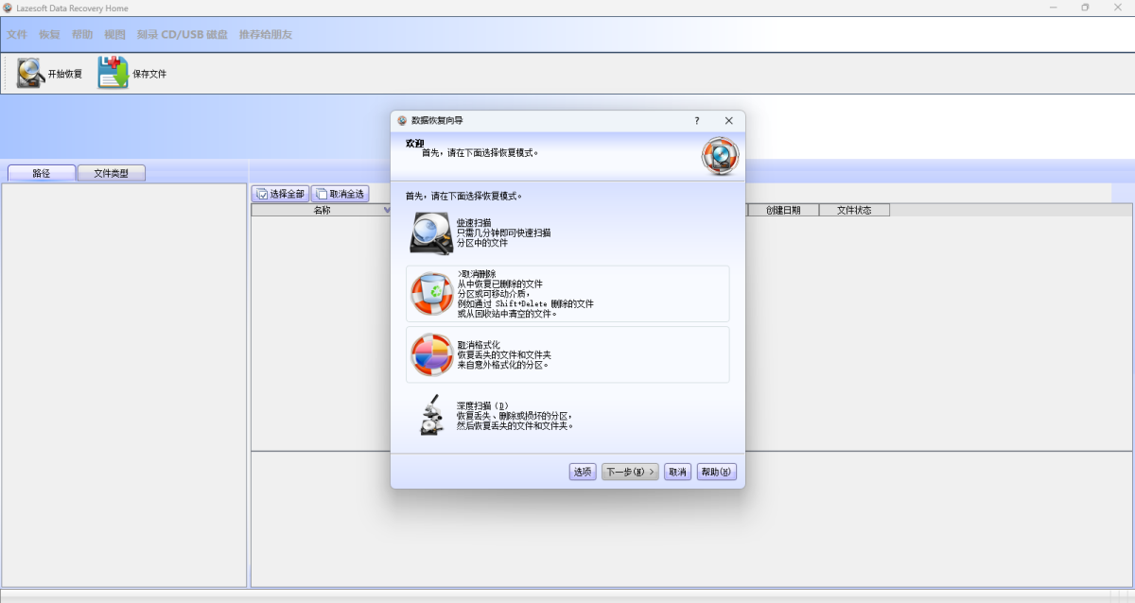Click the lifebuoy logo in wizard header
This screenshot has height=603, width=1135.
tap(720, 156)
